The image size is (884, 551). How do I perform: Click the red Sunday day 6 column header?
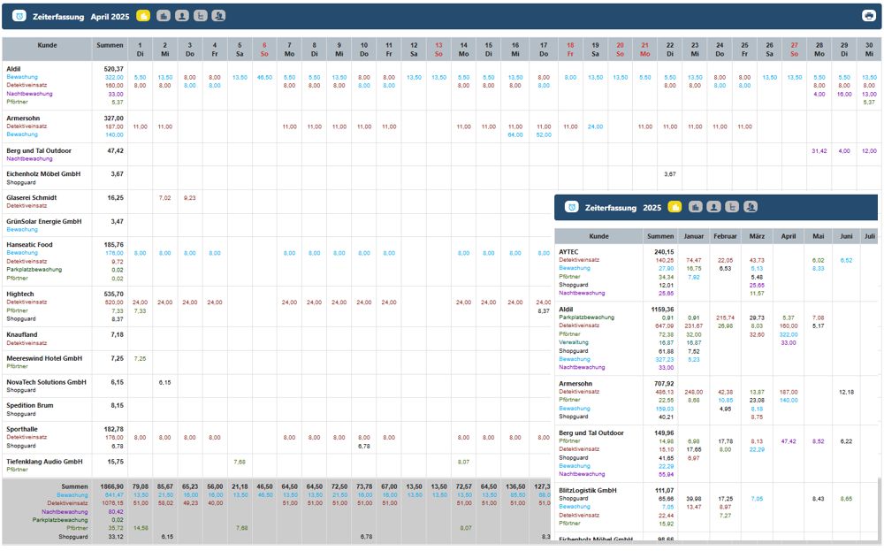tap(263, 49)
